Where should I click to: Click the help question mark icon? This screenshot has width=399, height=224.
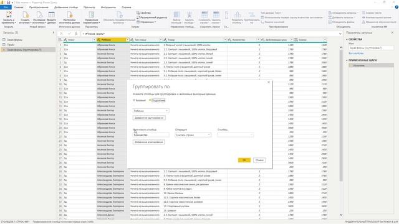click(397, 7)
